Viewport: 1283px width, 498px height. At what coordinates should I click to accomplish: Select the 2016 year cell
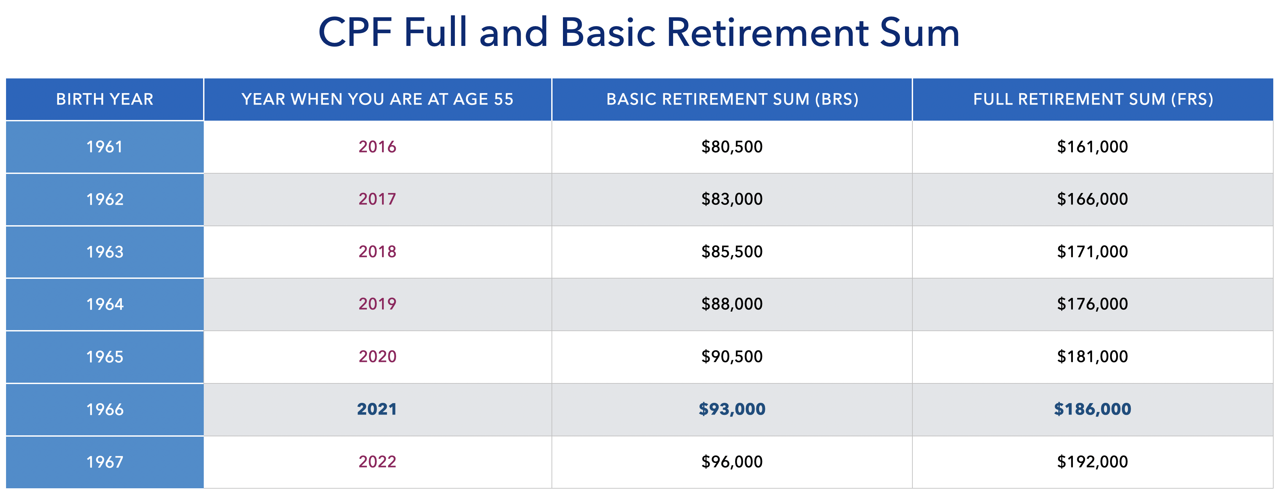[378, 147]
